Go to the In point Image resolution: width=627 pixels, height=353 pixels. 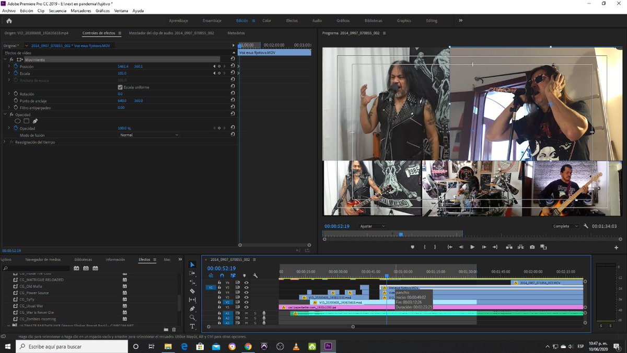click(450, 247)
